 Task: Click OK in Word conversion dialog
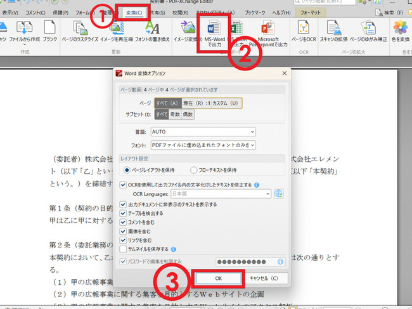218,279
